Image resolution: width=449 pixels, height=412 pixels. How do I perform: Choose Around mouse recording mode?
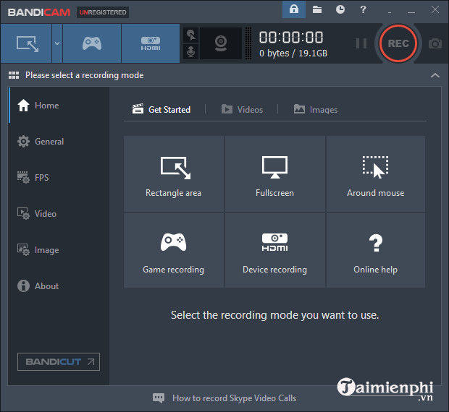coord(375,173)
